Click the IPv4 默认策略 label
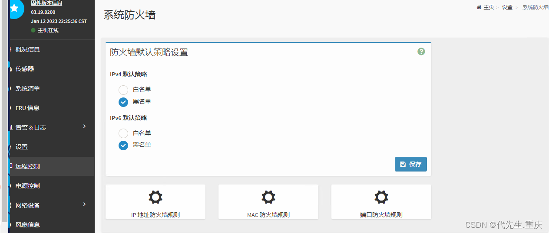This screenshot has width=549, height=233. point(129,74)
